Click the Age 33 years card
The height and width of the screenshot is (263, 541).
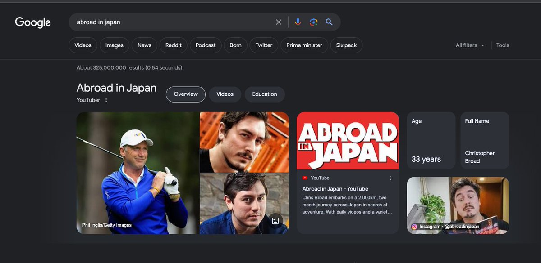point(431,140)
